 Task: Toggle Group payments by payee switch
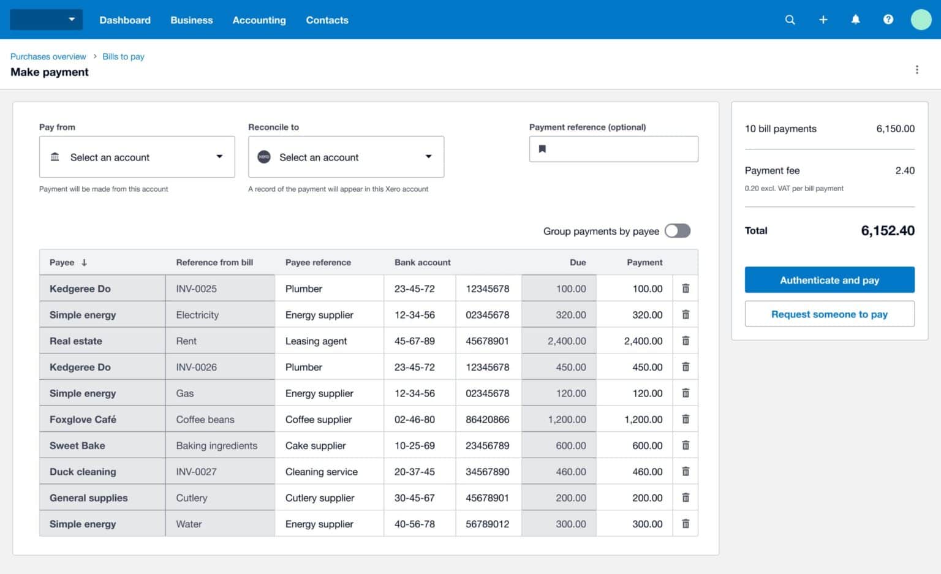coord(678,231)
